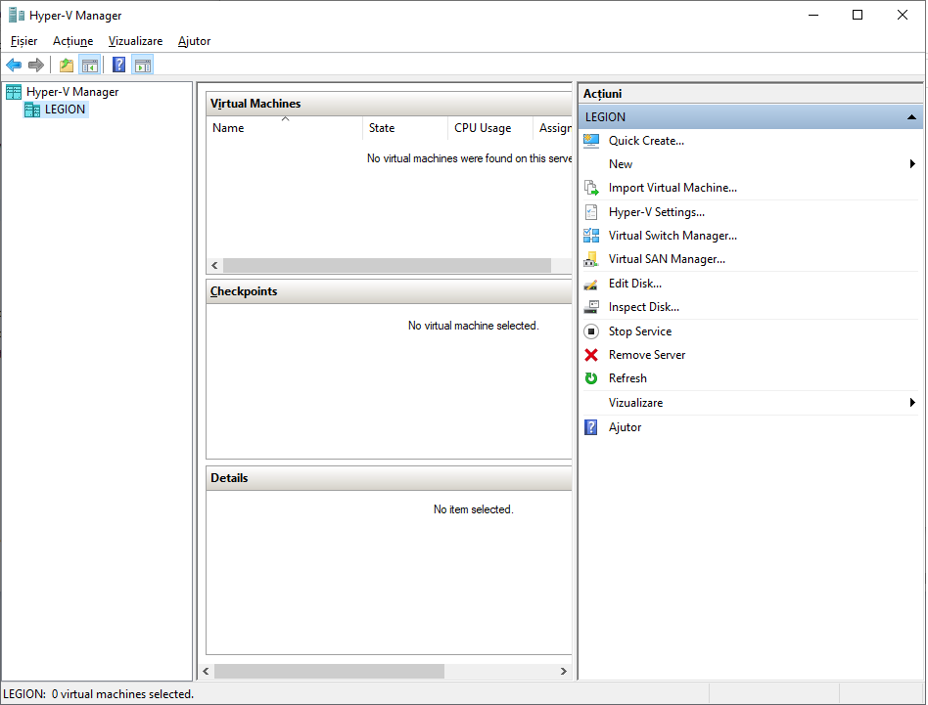The width and height of the screenshot is (928, 705).
Task: Click the green Refresh icon
Action: point(590,378)
